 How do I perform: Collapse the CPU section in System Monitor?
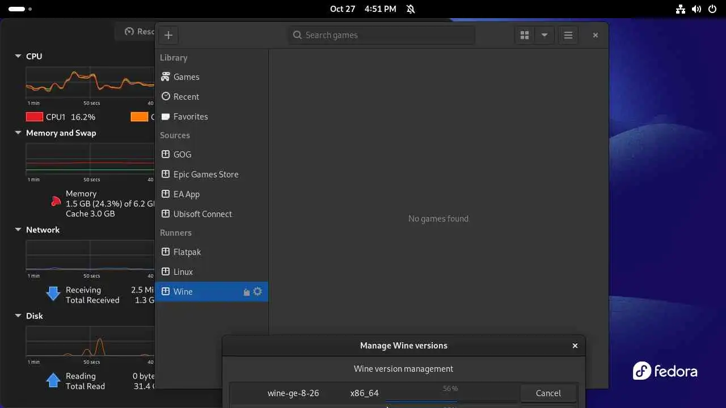[x=18, y=57]
